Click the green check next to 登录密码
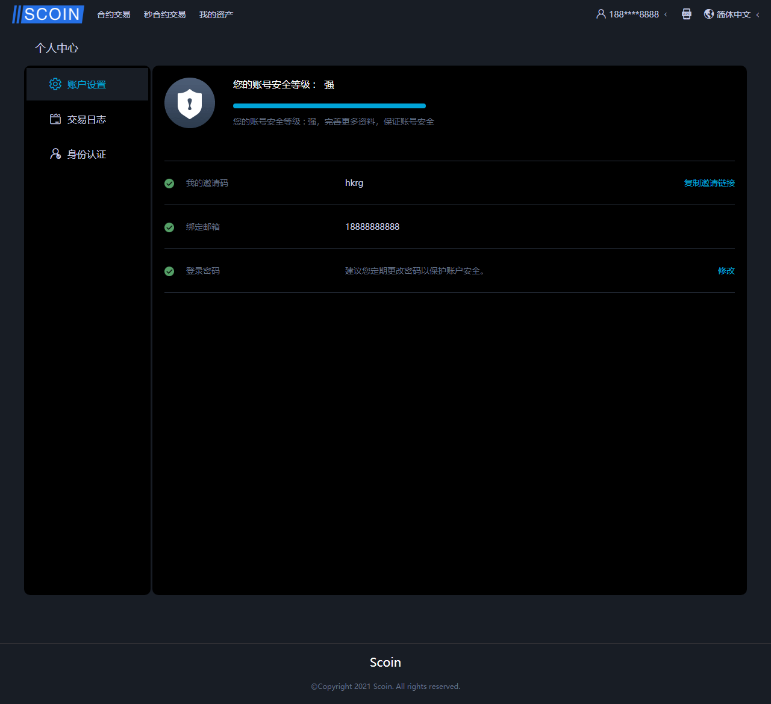The image size is (771, 704). point(169,271)
